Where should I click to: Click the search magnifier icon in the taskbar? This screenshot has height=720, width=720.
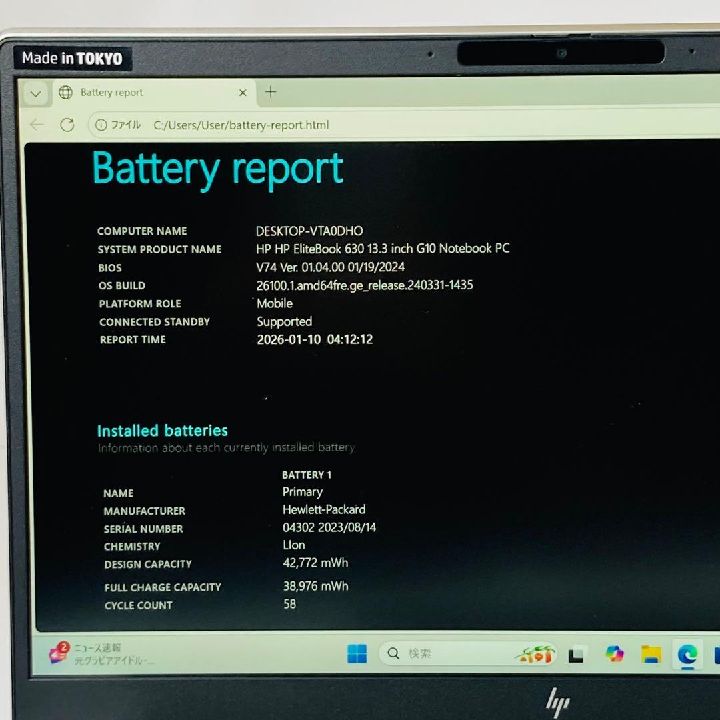pos(393,654)
